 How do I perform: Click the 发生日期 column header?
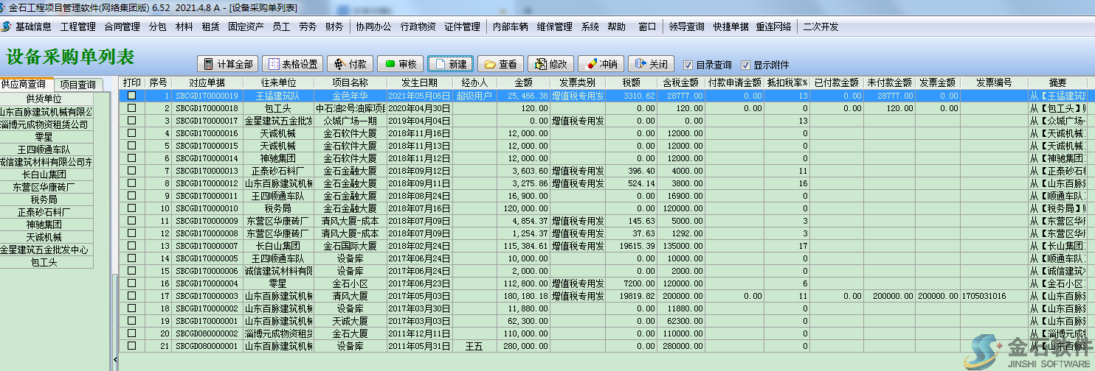pyautogui.click(x=418, y=83)
